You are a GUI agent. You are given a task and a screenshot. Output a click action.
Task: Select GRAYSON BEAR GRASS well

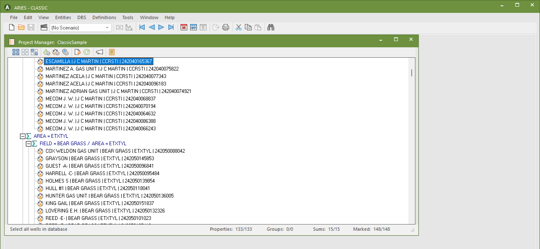(100, 159)
